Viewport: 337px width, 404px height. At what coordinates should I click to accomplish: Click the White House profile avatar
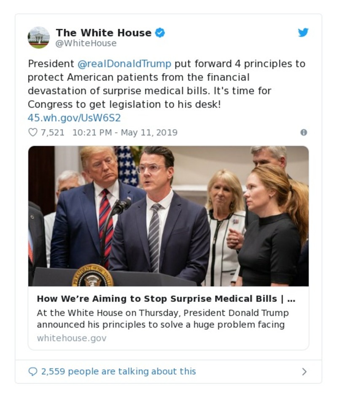click(39, 38)
